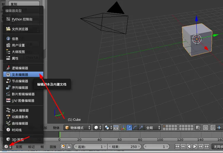Image resolution: width=223 pixels, height=153 pixels.
Task: Select 曲线编辑器 entry
Action: pyautogui.click(x=23, y=123)
